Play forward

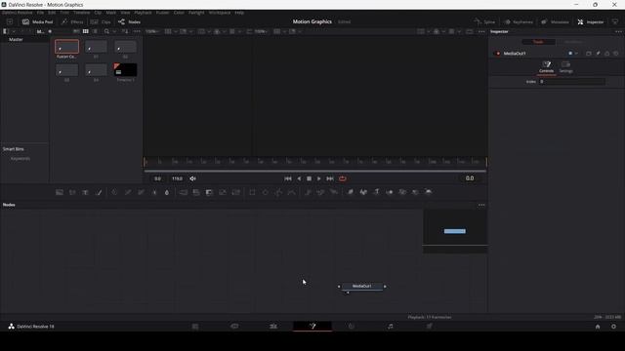(319, 178)
